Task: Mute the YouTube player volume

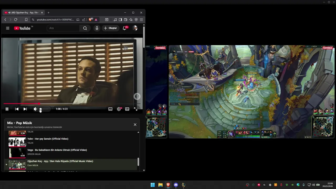Action: (35, 109)
